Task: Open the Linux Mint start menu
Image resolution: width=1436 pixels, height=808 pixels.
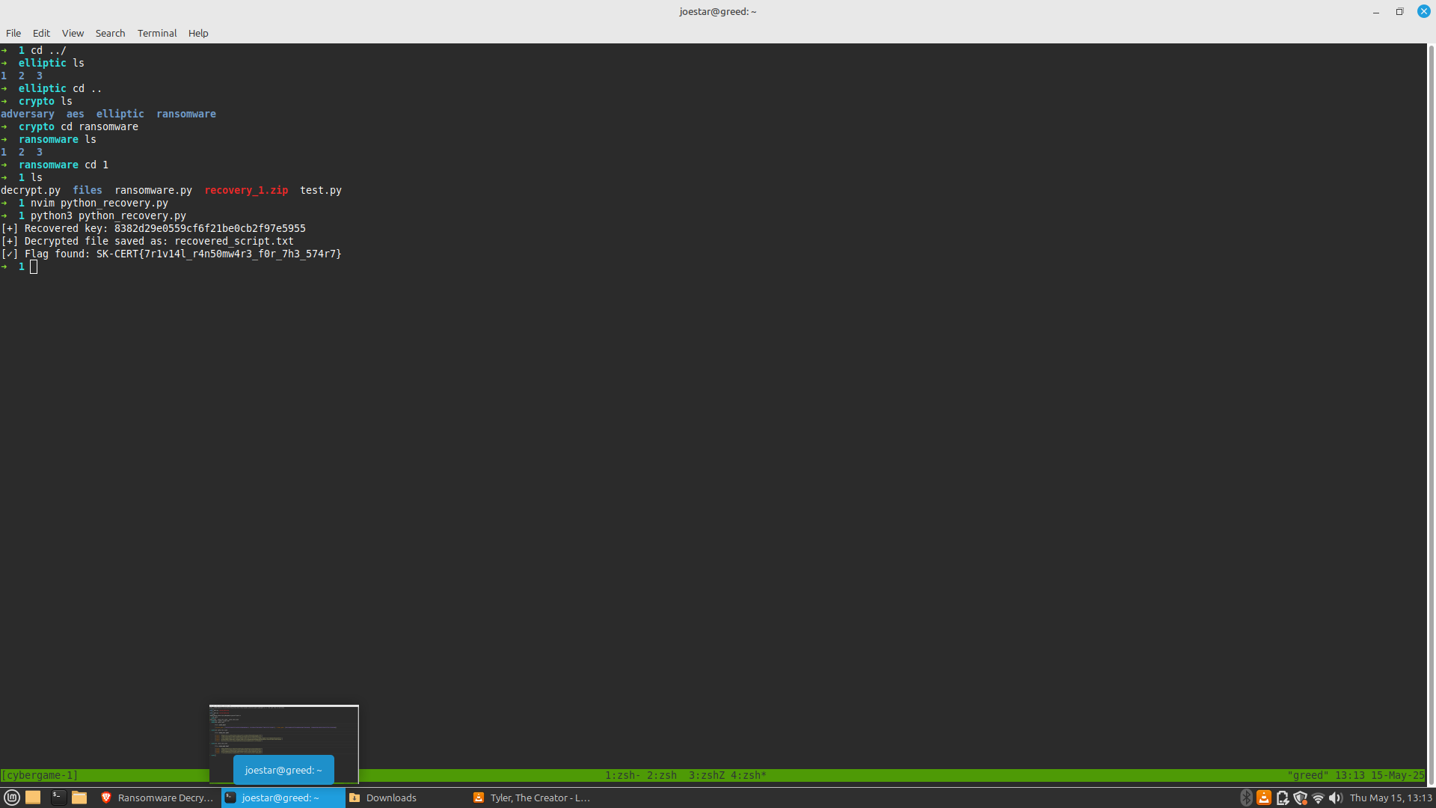Action: (x=11, y=798)
